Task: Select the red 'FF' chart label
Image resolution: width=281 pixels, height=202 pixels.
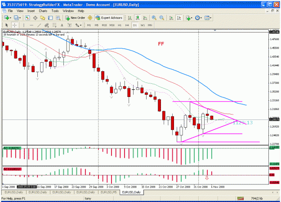Action: (x=161, y=44)
